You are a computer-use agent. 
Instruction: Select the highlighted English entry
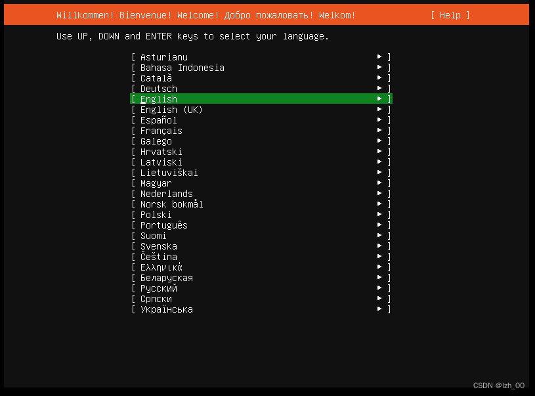coord(261,99)
